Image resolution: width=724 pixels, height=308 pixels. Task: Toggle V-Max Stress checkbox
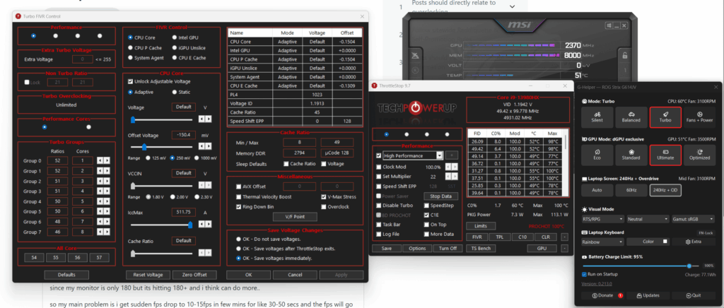[x=324, y=196]
